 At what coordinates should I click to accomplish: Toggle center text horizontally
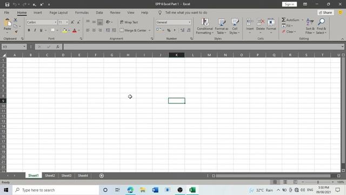tap(94, 30)
